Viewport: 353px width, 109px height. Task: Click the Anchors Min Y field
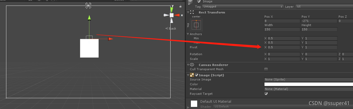coord(321,38)
